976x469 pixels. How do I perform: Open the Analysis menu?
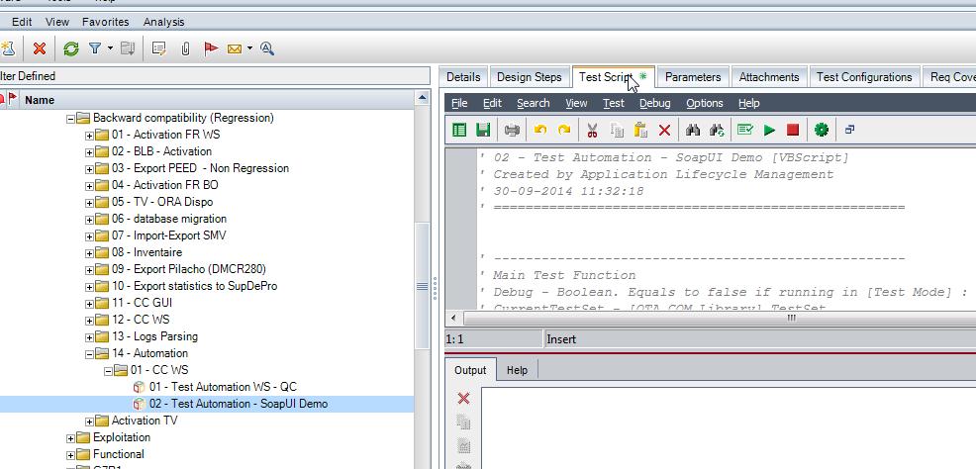point(163,22)
